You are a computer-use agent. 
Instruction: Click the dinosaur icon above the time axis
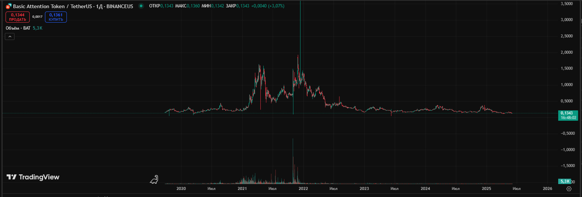[155, 180]
